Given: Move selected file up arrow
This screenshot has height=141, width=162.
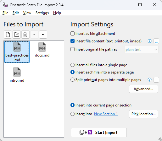Looking at the screenshot, I should 34,35.
